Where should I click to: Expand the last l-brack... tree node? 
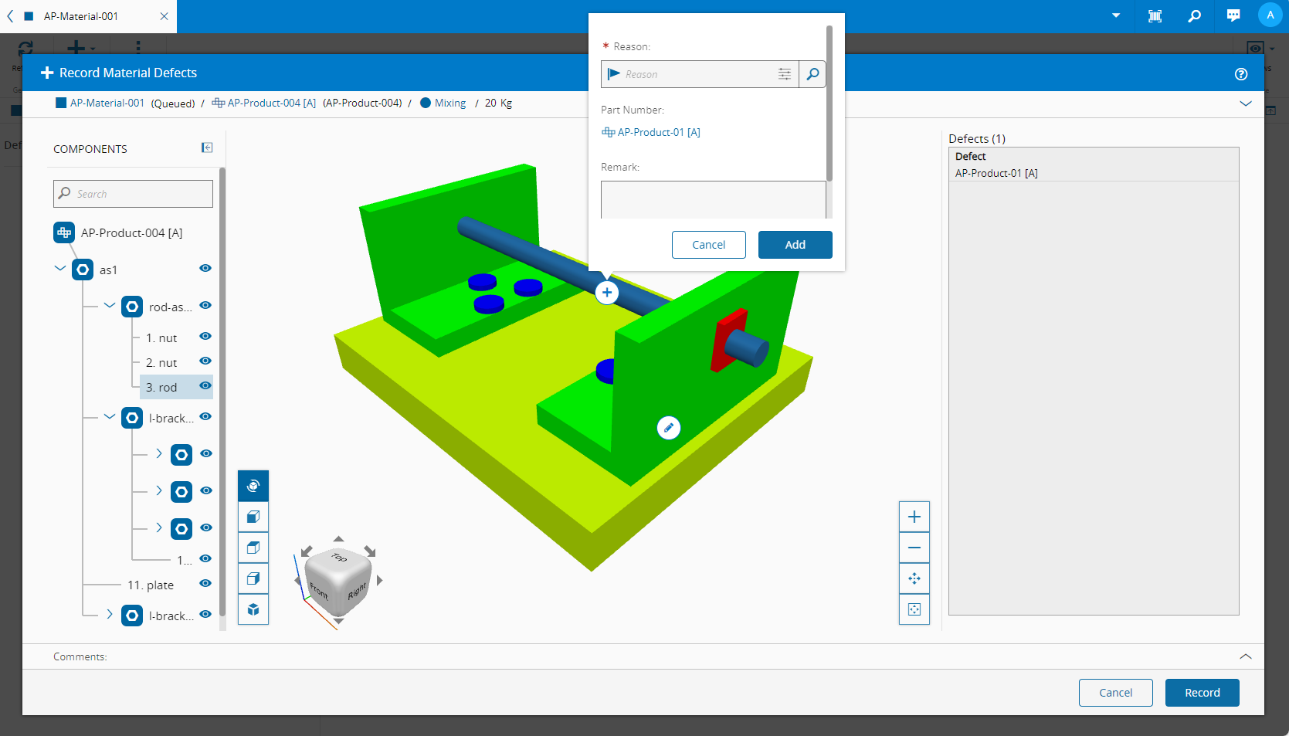click(109, 614)
